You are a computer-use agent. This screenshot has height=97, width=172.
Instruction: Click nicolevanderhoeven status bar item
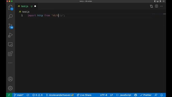60,95
